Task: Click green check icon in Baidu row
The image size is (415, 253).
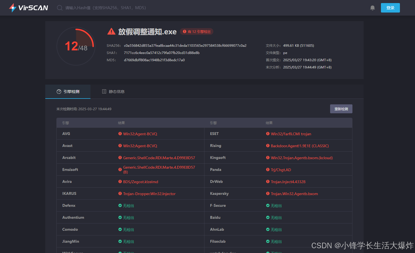Action: click(268, 217)
